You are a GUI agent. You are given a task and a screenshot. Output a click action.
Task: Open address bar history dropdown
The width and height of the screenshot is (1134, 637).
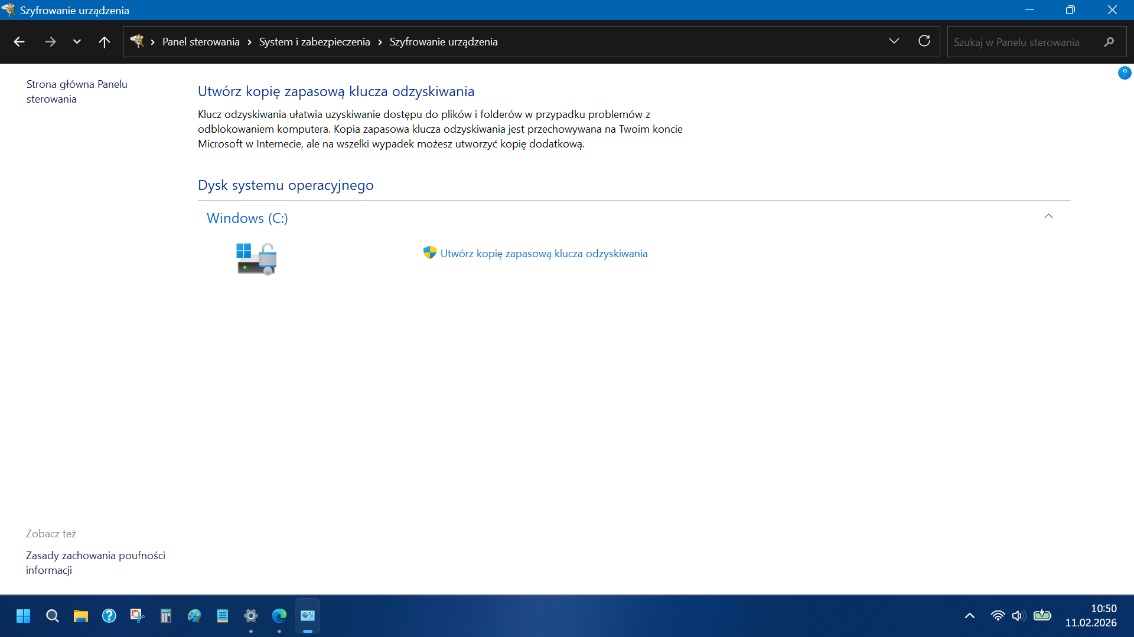tap(894, 41)
